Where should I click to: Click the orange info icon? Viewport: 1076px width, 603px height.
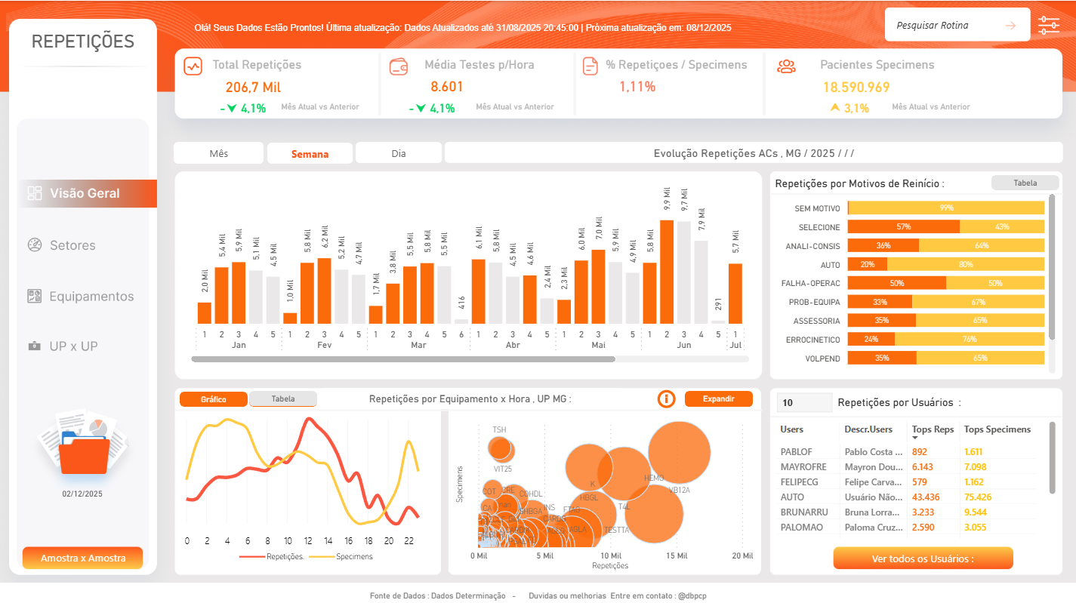pos(666,398)
